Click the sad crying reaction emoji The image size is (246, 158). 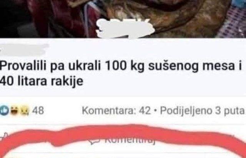click(x=25, y=111)
